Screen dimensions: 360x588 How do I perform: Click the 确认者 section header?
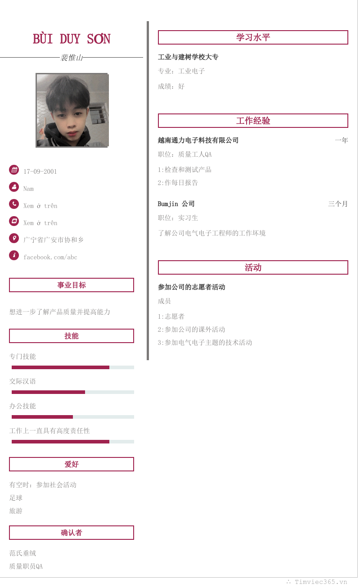[x=72, y=533]
